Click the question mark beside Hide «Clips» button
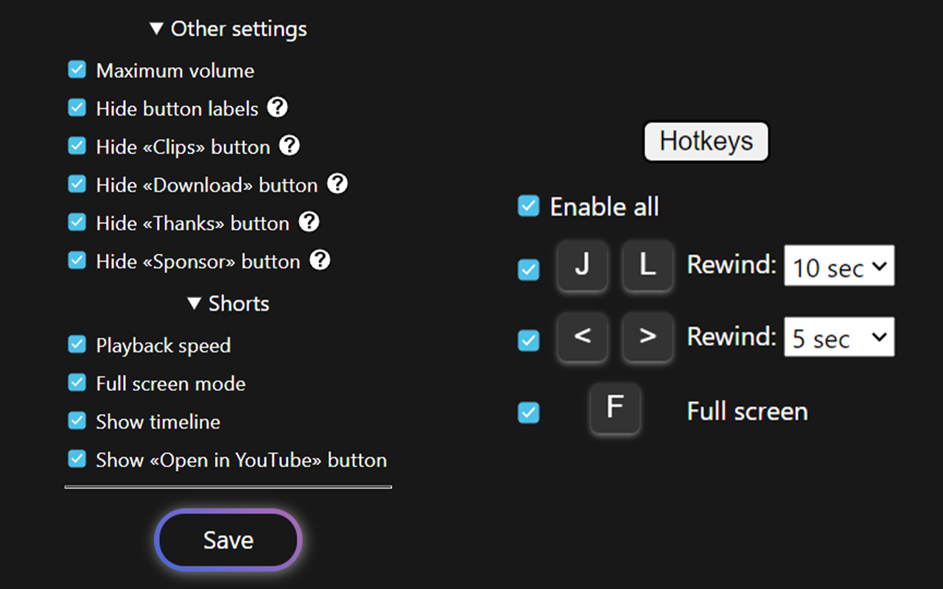This screenshot has height=589, width=943. click(x=290, y=146)
